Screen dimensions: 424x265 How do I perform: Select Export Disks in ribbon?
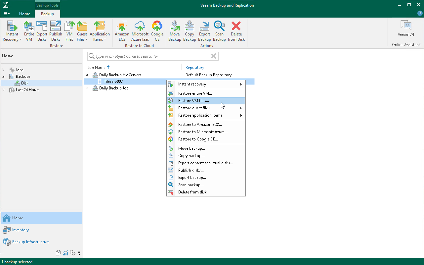pyautogui.click(x=42, y=31)
